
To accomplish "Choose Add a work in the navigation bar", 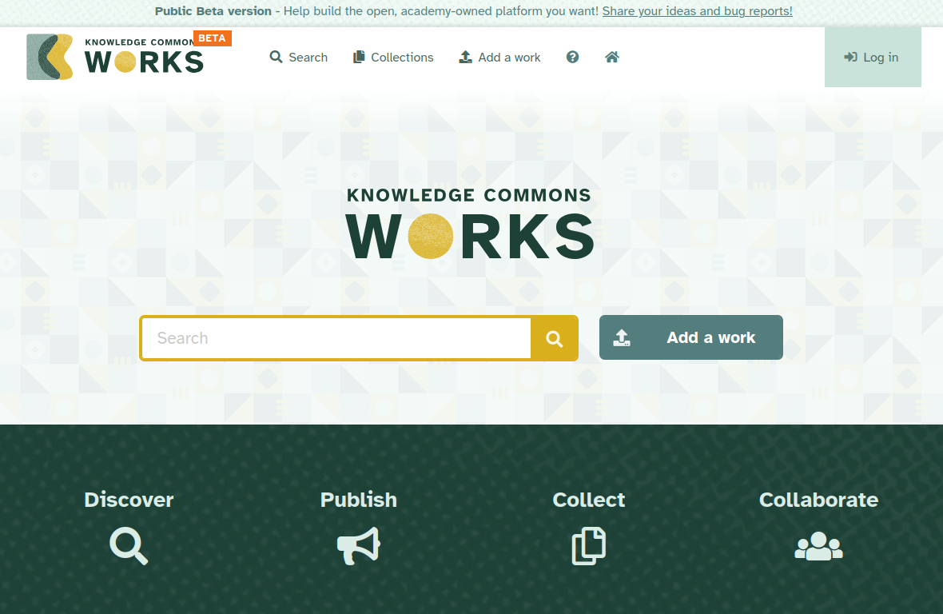I will [499, 57].
